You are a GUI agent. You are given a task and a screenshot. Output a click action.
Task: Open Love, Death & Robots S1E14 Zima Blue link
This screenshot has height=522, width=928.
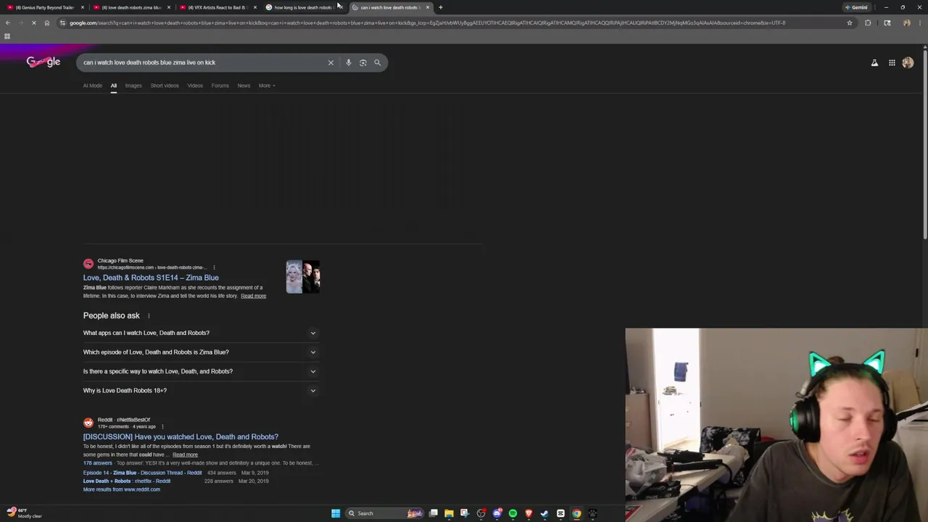point(151,278)
